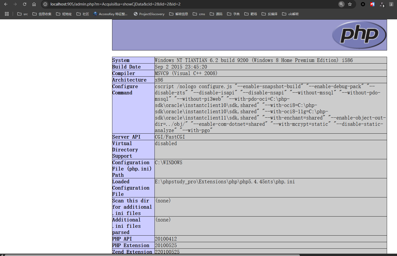Open the src bookmark folder
Viewport: 397px width, 256px height.
tap(23, 14)
